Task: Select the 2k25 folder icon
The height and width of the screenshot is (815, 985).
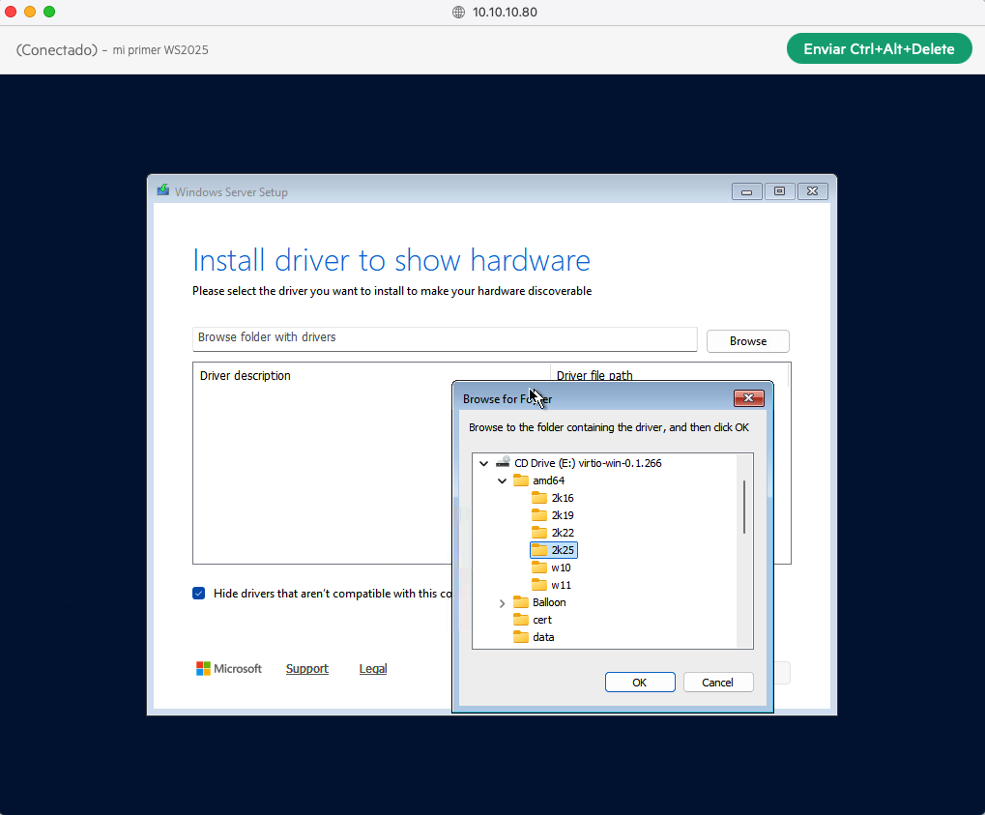Action: 540,549
